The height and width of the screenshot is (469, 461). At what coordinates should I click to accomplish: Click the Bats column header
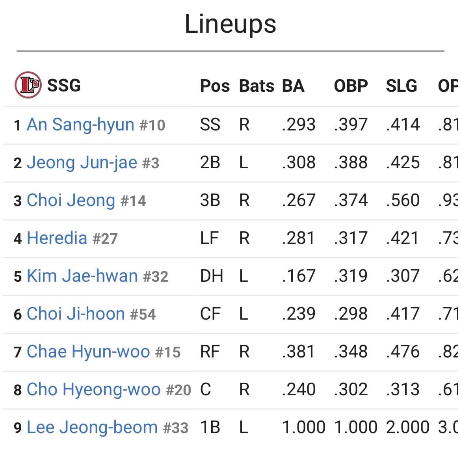[x=257, y=86]
